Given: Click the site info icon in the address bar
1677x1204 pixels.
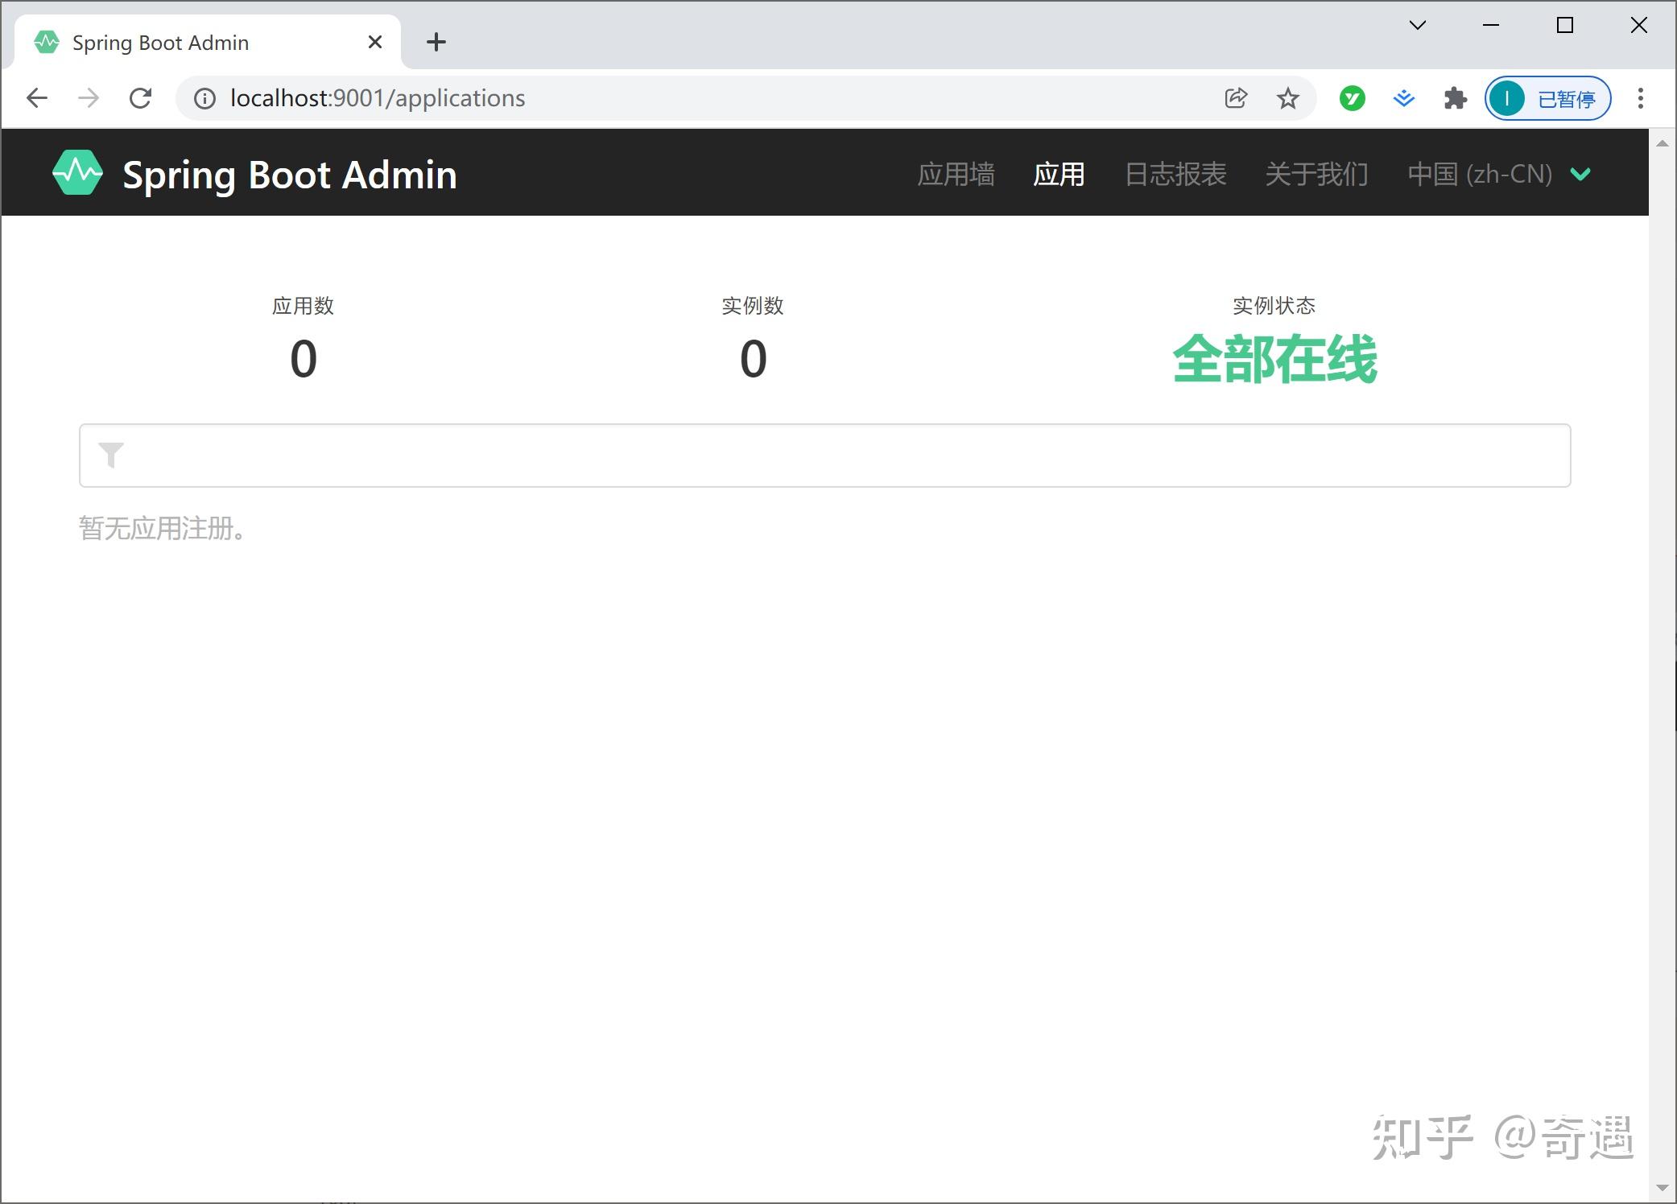Looking at the screenshot, I should click(204, 98).
